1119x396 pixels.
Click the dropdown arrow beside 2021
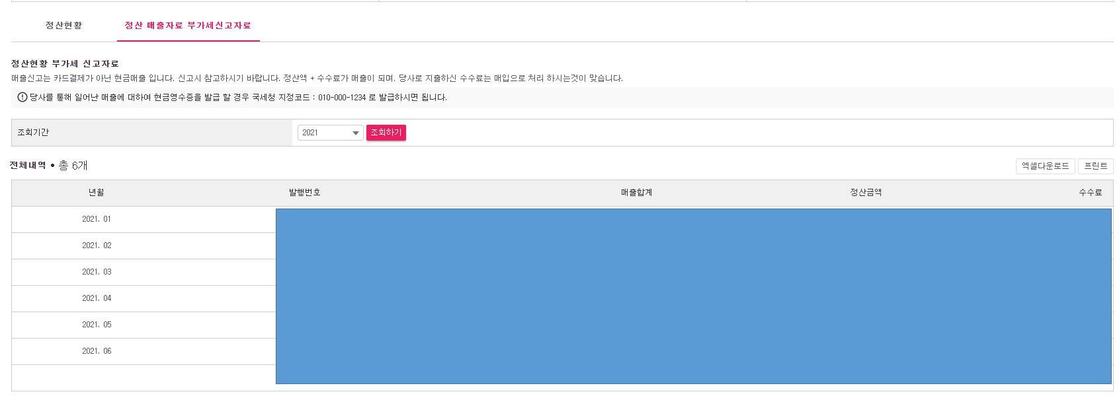356,133
